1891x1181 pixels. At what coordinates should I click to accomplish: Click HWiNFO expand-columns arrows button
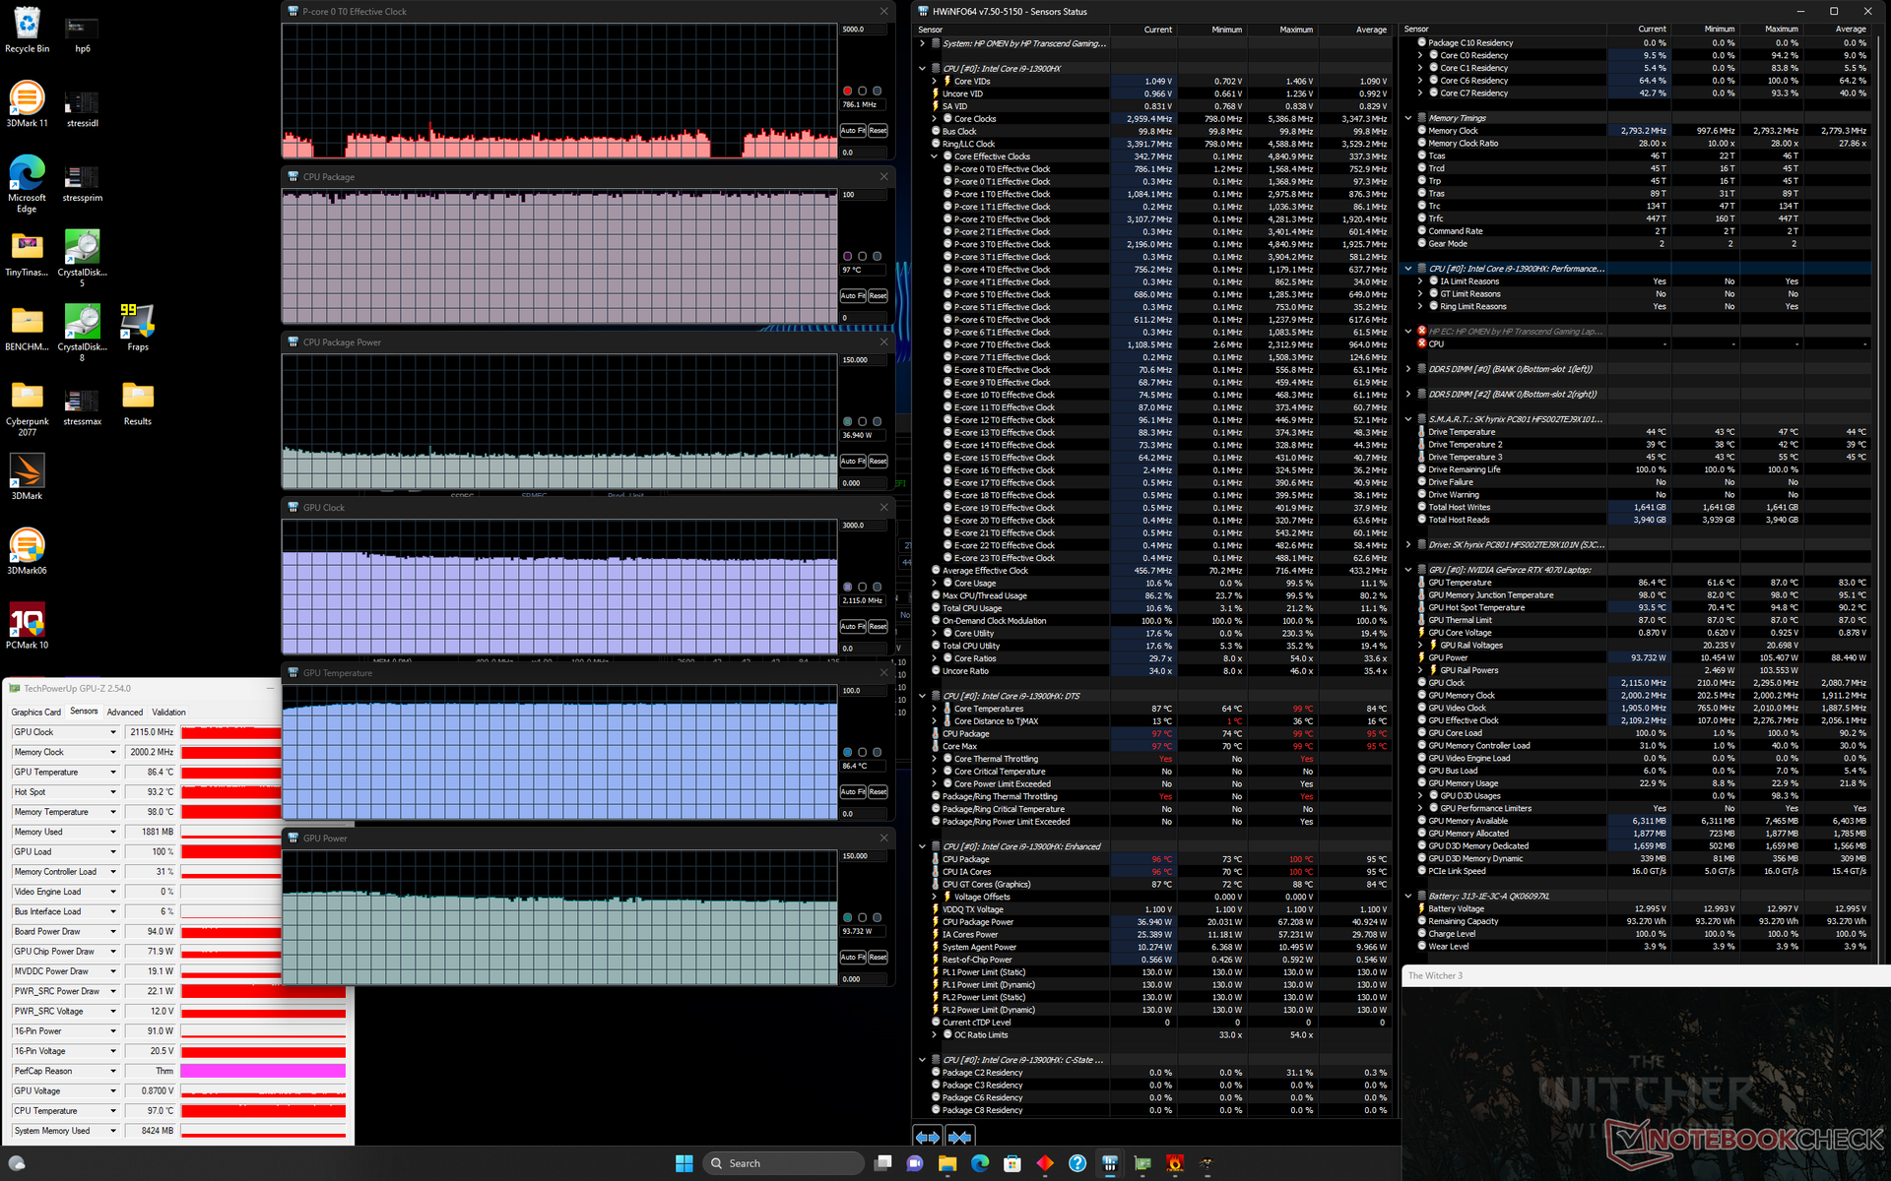pos(928,1137)
